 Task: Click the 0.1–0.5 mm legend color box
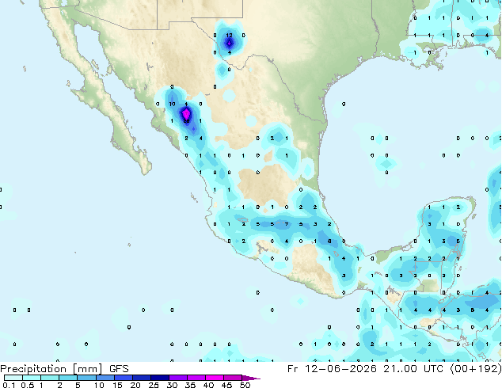point(13,378)
